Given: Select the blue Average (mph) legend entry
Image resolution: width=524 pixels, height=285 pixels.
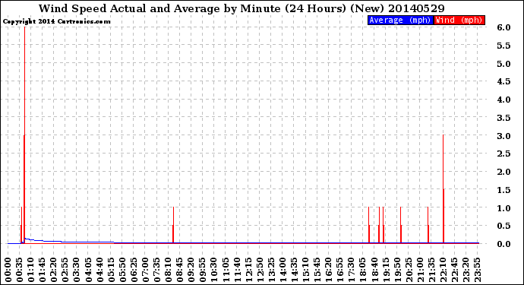Looking at the screenshot, I should click(x=400, y=20).
